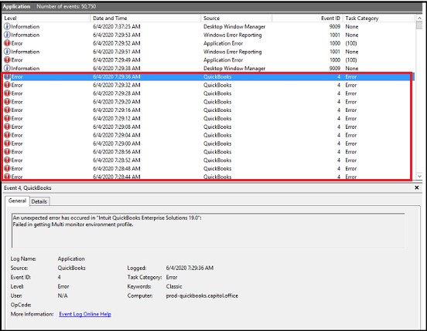
Task: Click the Task Category column header
Action: 378,19
